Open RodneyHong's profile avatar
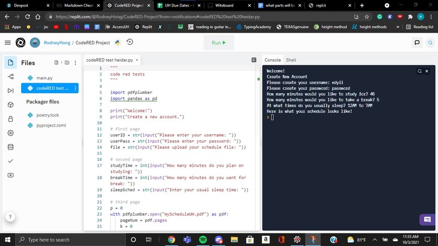This screenshot has width=438, height=246. tap(35, 42)
